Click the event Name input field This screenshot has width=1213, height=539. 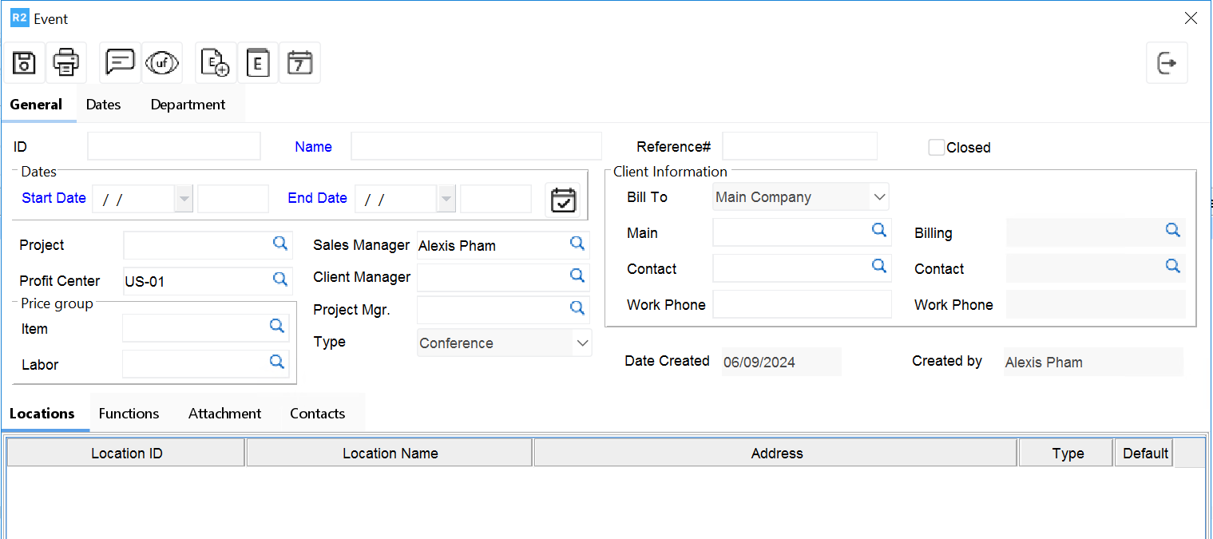(476, 147)
